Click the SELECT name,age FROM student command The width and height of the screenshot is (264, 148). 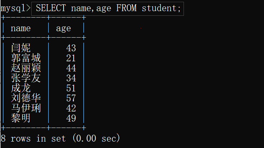click(x=108, y=8)
